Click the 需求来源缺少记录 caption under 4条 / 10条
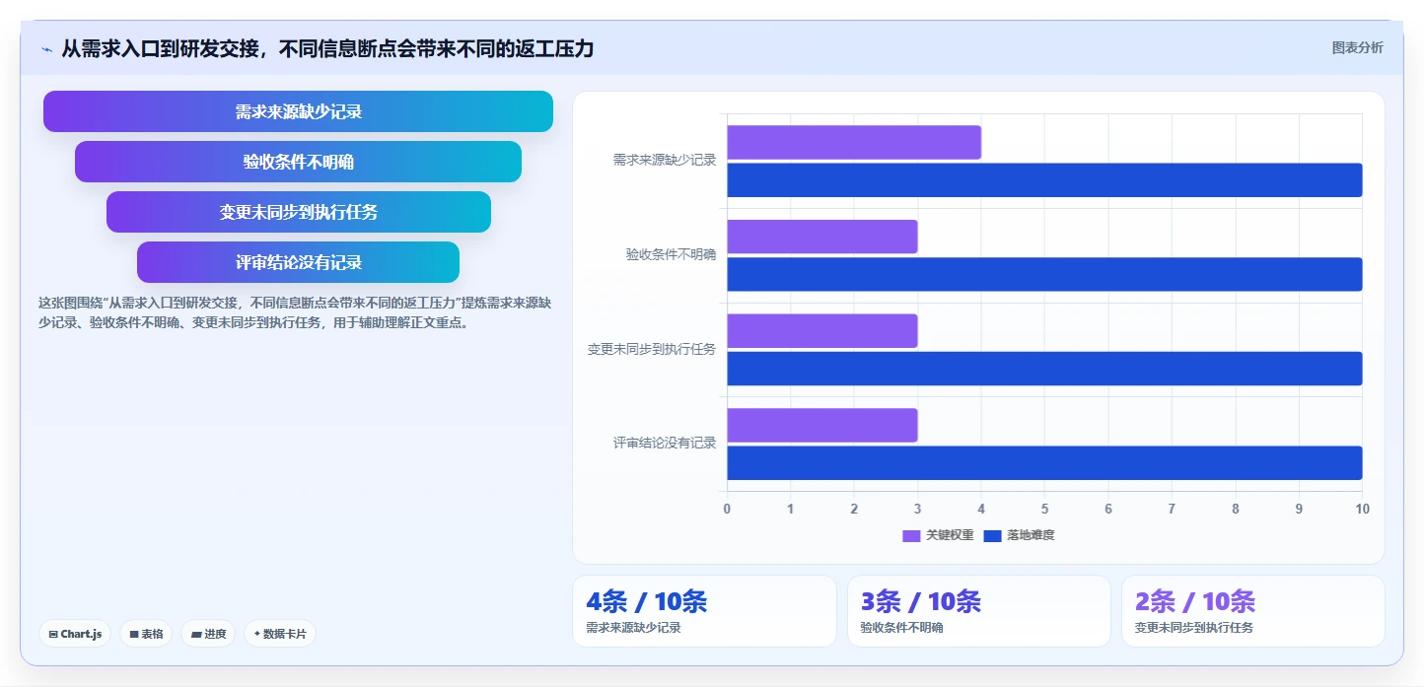This screenshot has height=687, width=1424. pos(633,628)
